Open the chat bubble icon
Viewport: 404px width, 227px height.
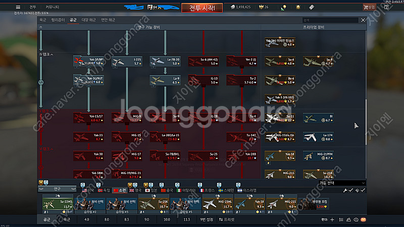[356, 219]
